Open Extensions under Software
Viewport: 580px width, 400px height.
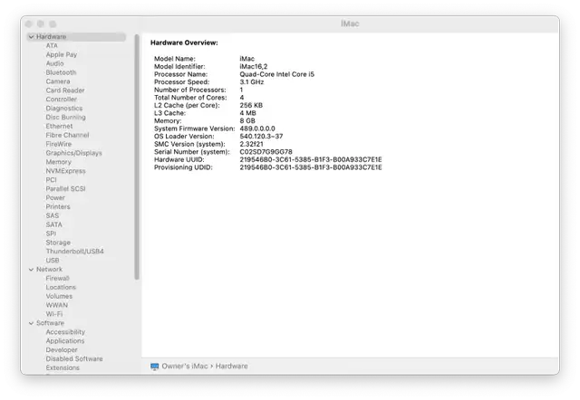(63, 367)
